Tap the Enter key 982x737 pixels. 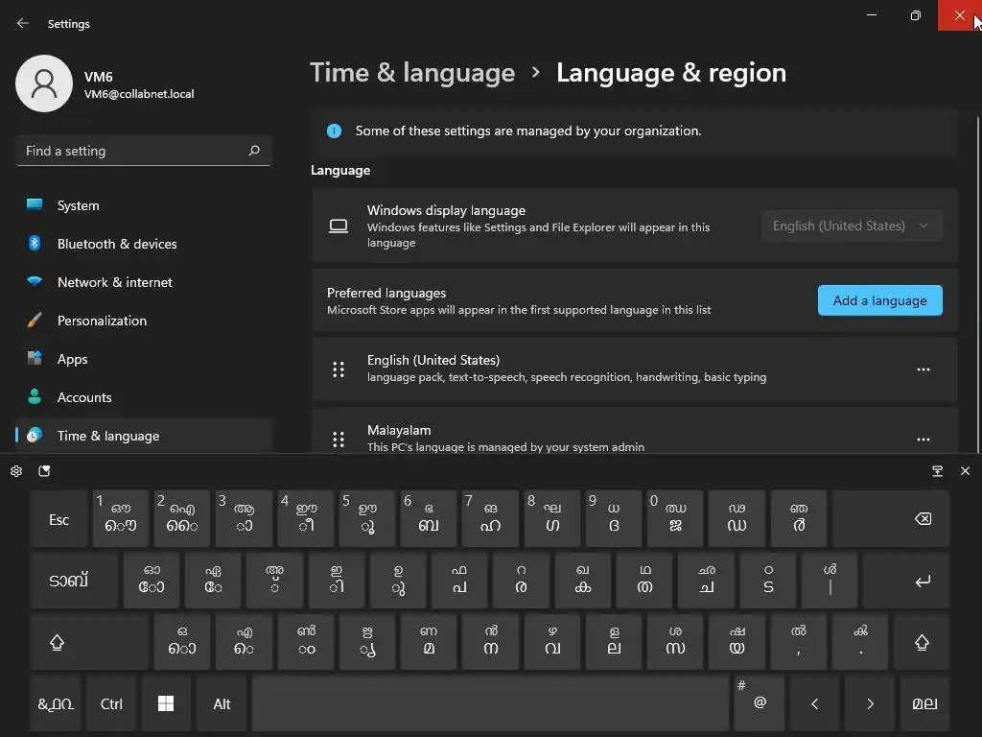(x=906, y=581)
